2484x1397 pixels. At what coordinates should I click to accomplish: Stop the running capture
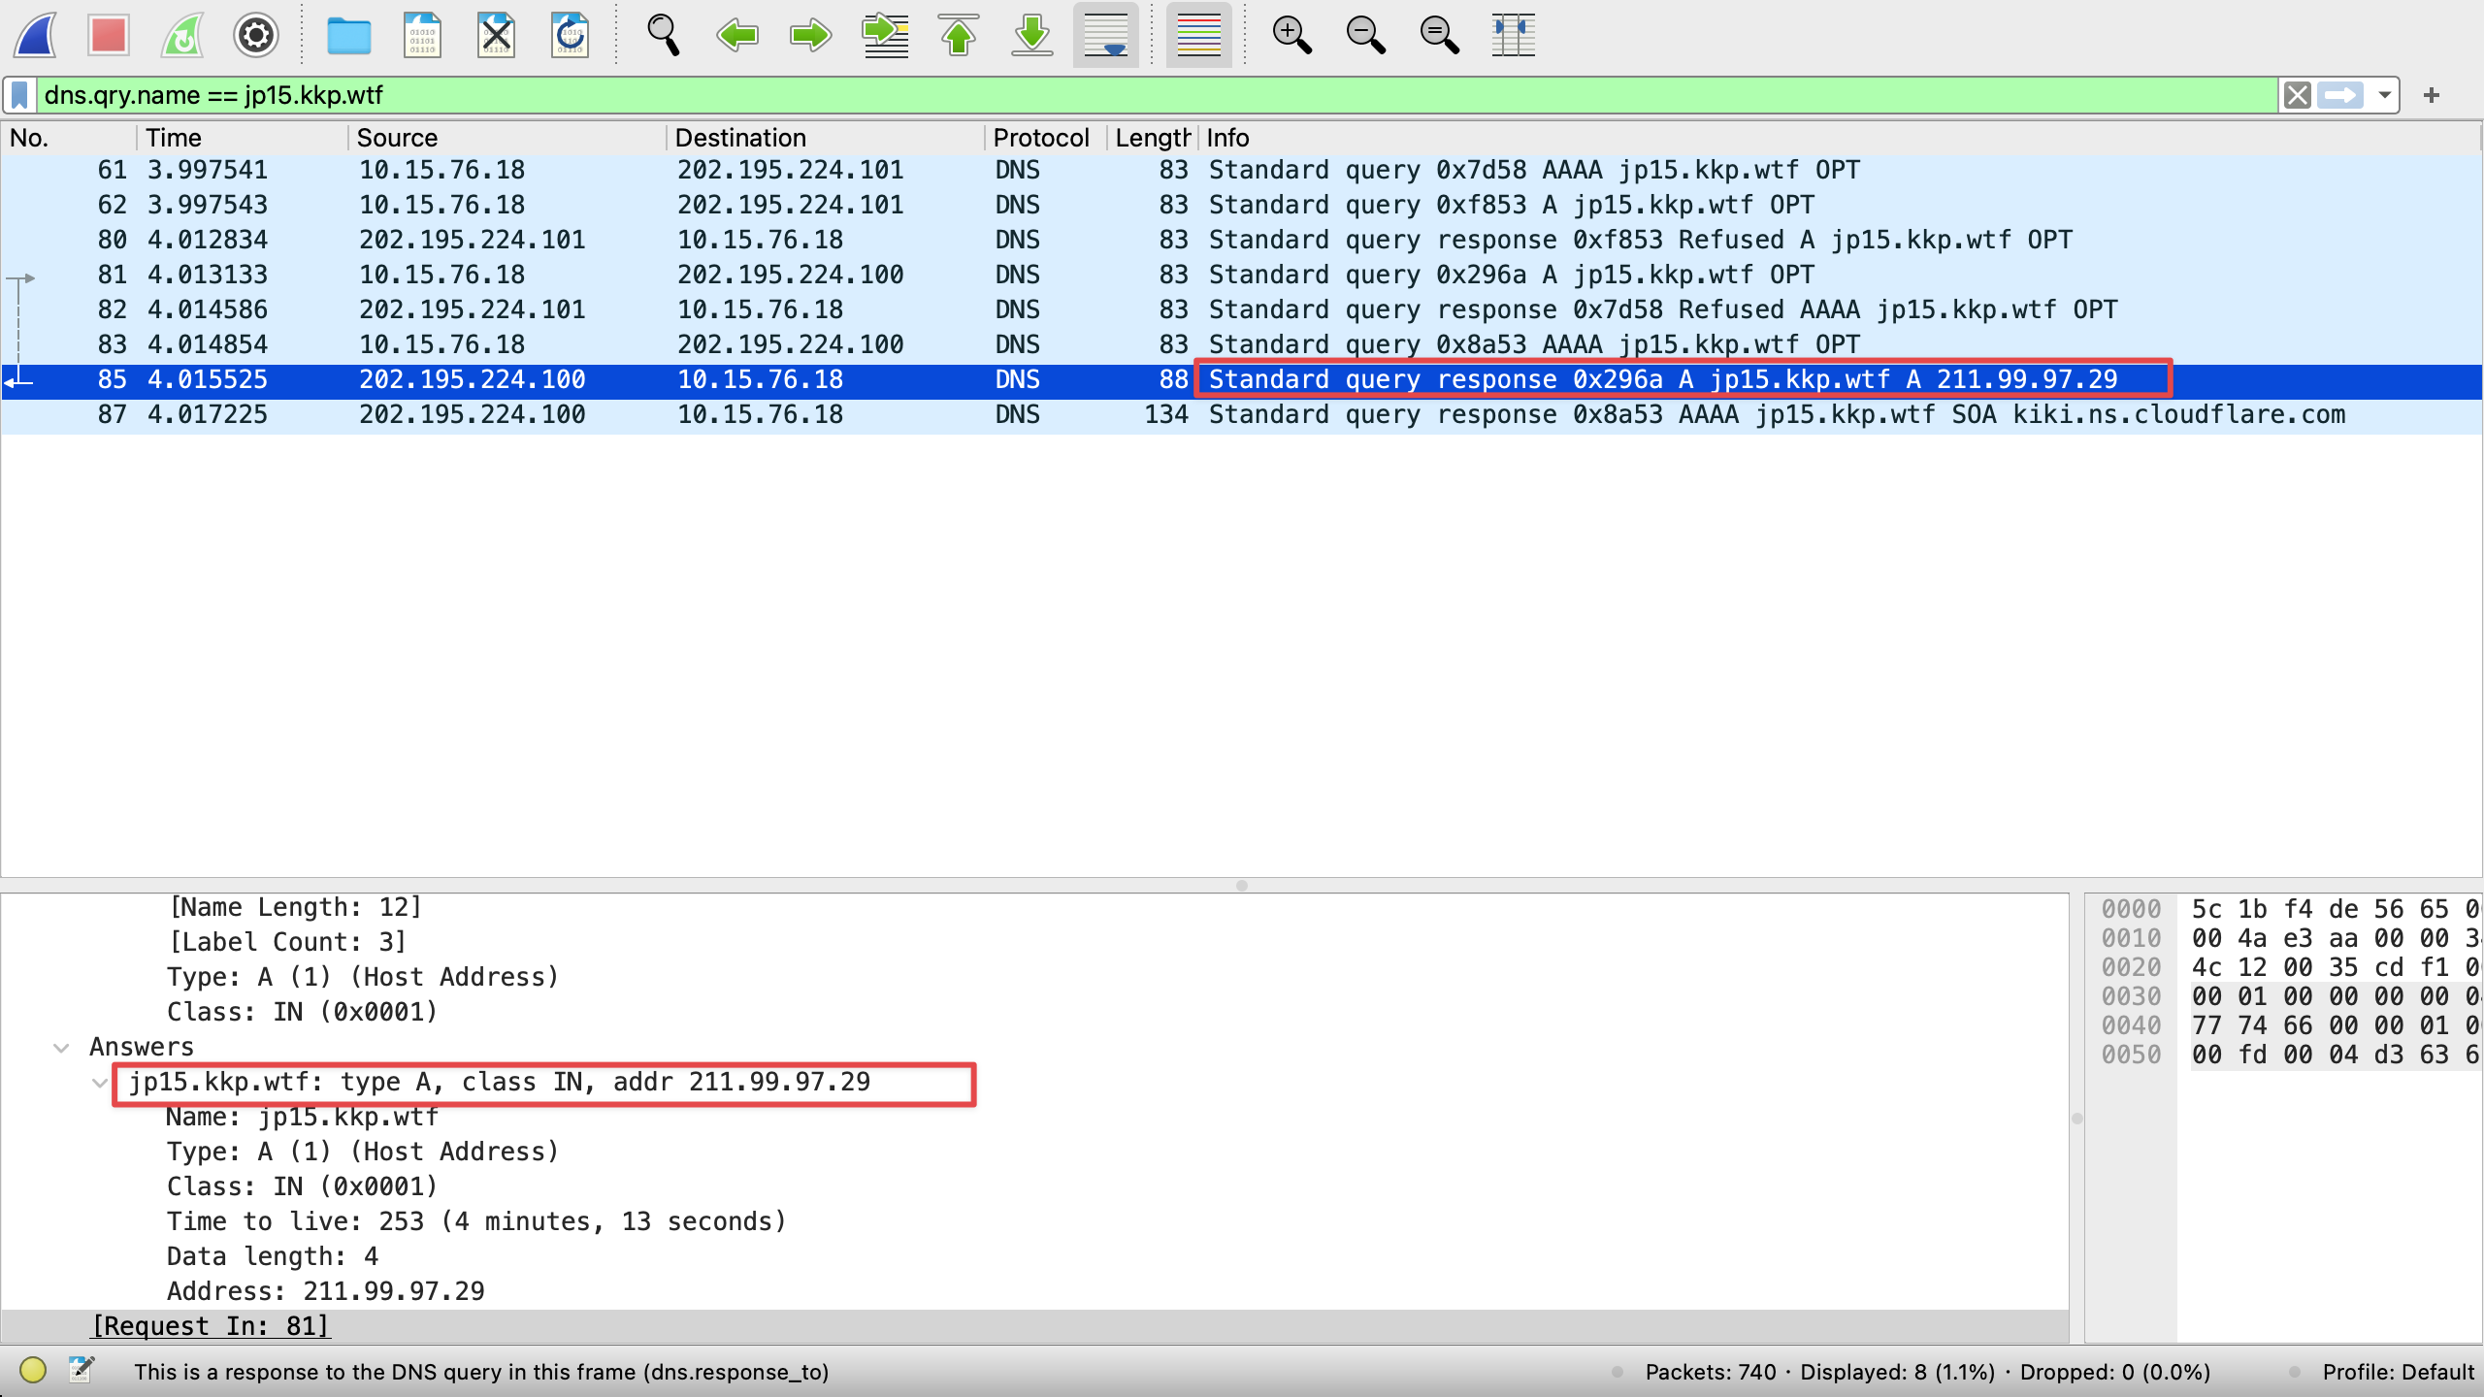pyautogui.click(x=109, y=36)
